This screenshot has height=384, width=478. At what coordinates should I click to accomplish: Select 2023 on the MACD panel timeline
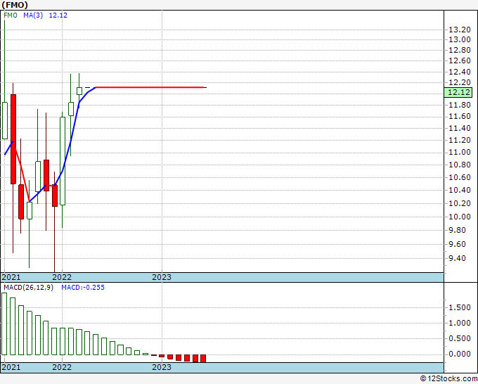pyautogui.click(x=162, y=367)
